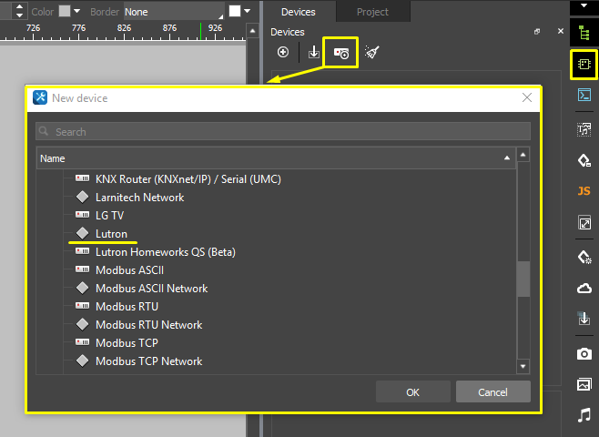Switch to the Project tab
Image resolution: width=599 pixels, height=437 pixels.
coord(372,12)
